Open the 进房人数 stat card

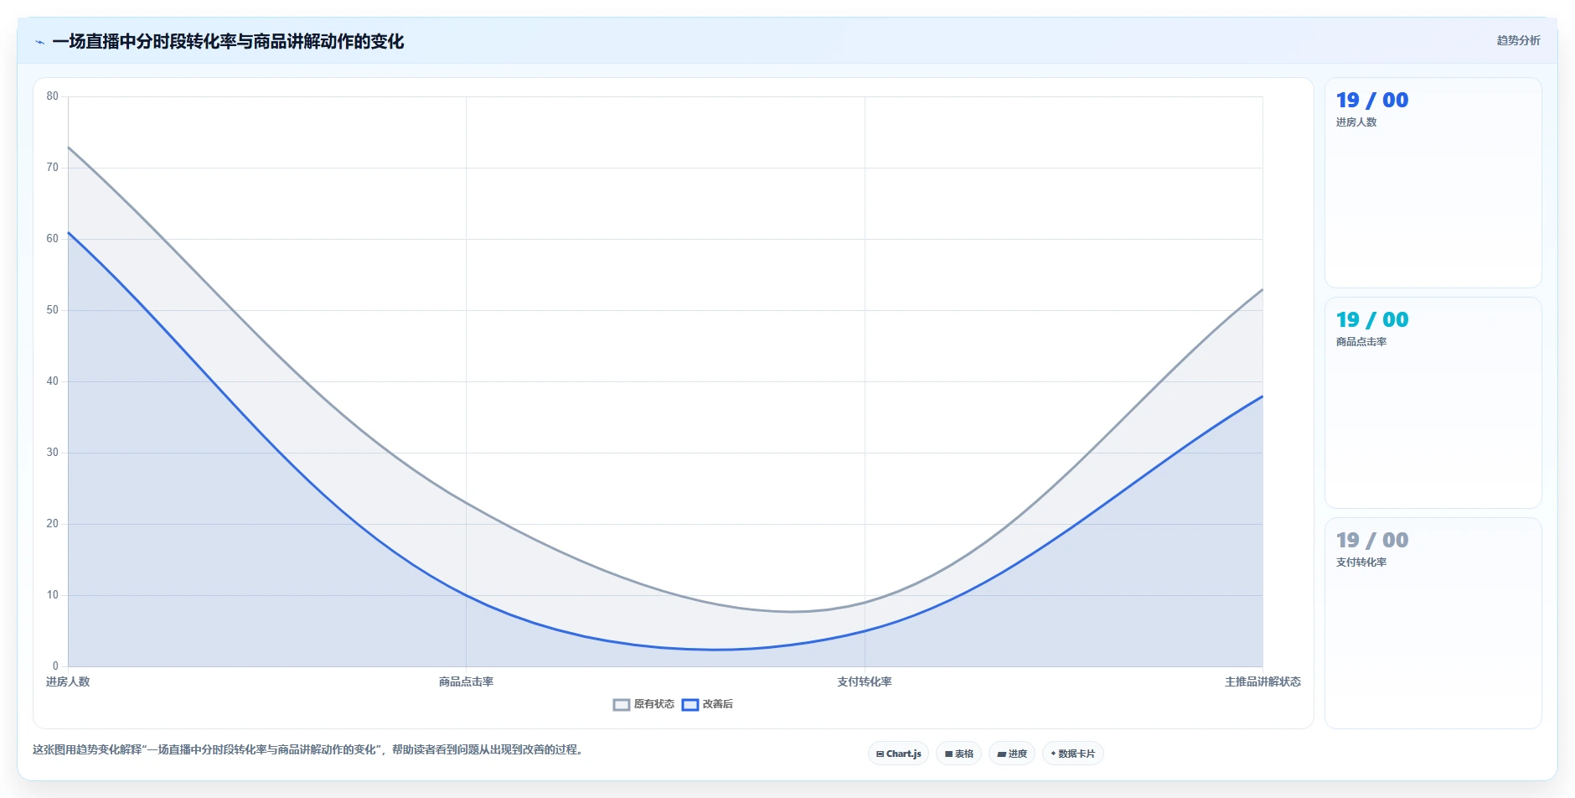point(1433,183)
